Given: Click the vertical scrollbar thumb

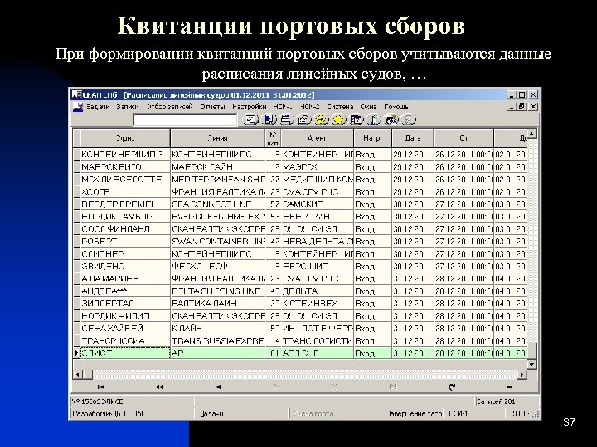Looking at the screenshot, I should (532, 351).
